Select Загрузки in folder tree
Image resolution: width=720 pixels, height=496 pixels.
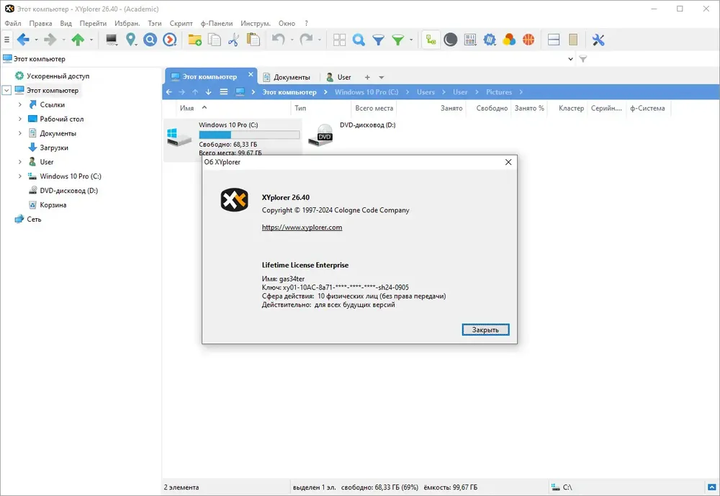coord(54,148)
